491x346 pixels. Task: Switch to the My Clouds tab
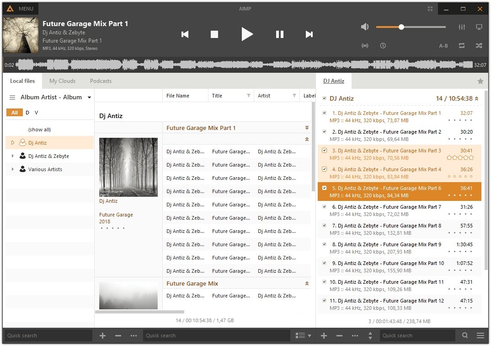62,81
